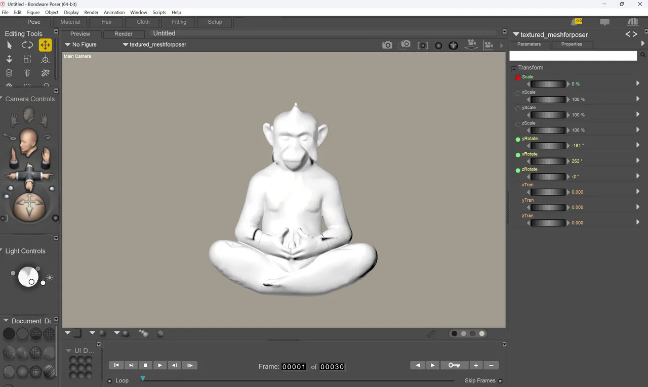Switch to the Material room tab

click(x=70, y=22)
